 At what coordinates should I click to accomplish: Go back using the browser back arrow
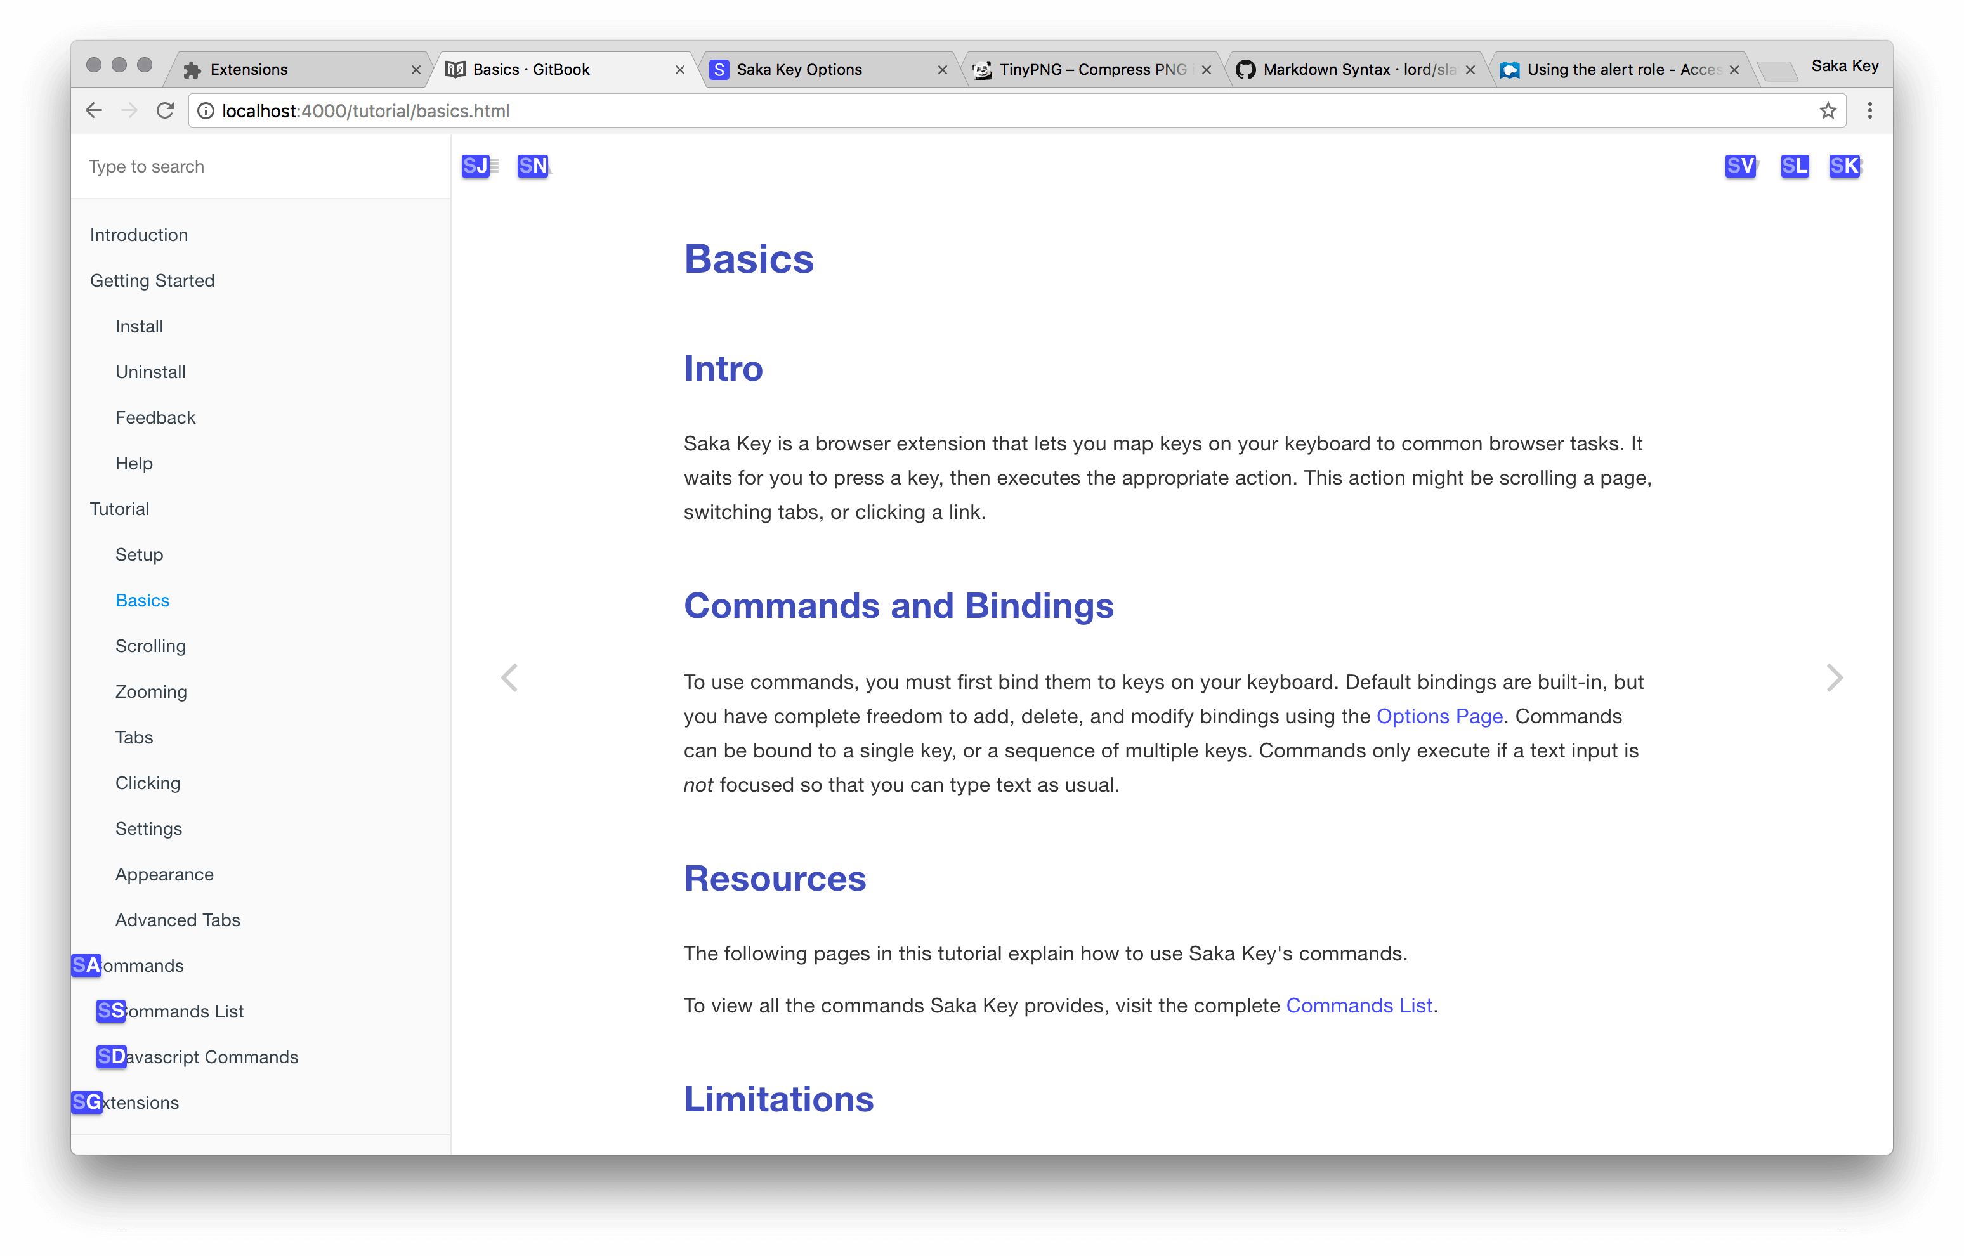tap(94, 111)
